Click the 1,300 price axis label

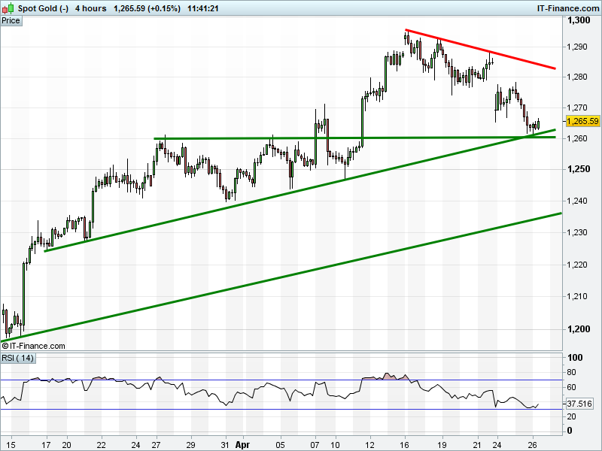(579, 20)
